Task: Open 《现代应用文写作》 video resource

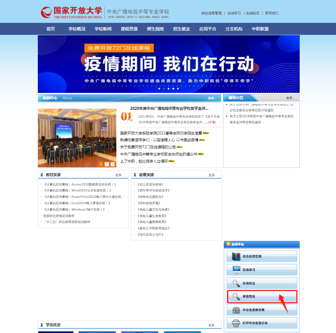Action: (150, 234)
